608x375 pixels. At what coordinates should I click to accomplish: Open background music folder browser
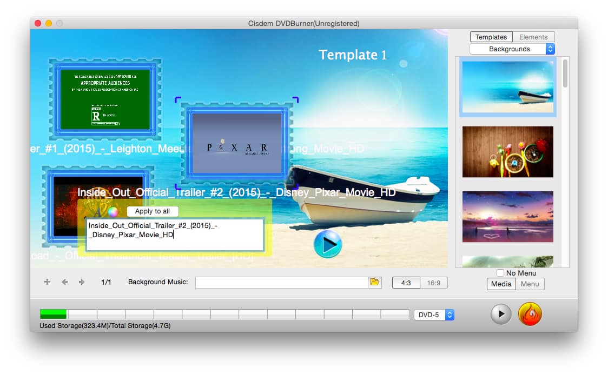(374, 283)
